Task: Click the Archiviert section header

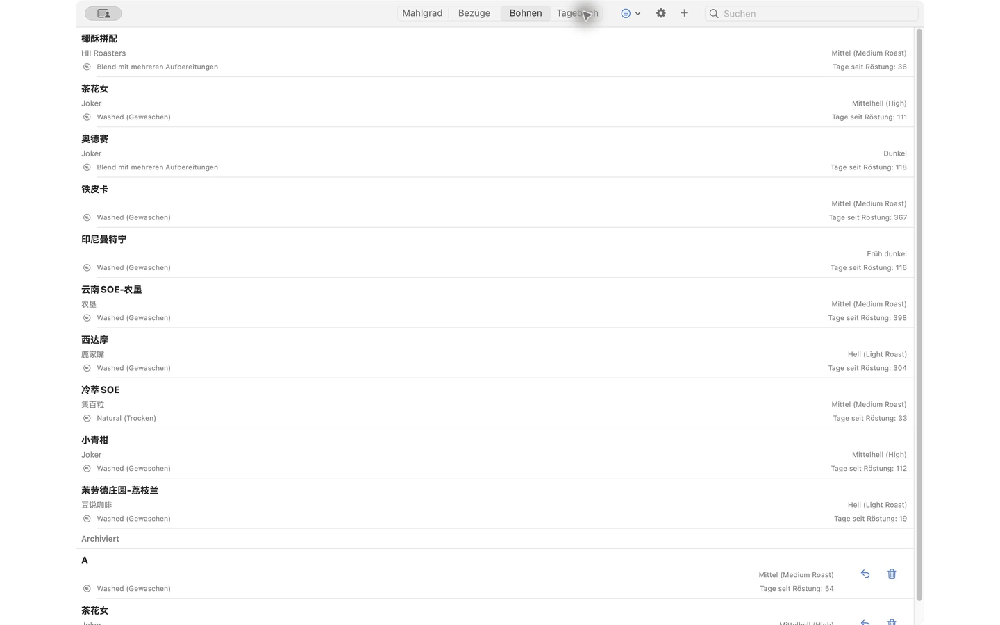Action: click(x=100, y=539)
